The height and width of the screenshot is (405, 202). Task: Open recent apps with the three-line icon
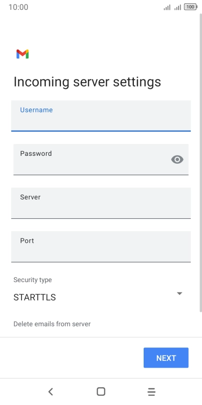tap(151, 392)
